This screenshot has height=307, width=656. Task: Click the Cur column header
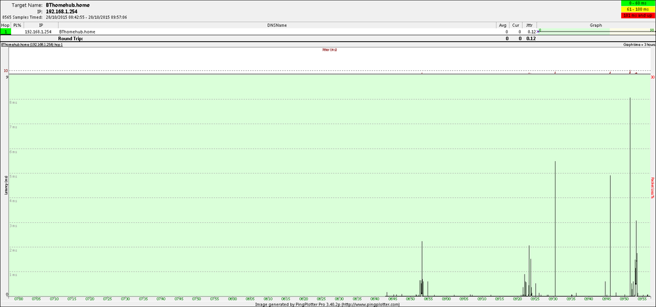(x=517, y=25)
